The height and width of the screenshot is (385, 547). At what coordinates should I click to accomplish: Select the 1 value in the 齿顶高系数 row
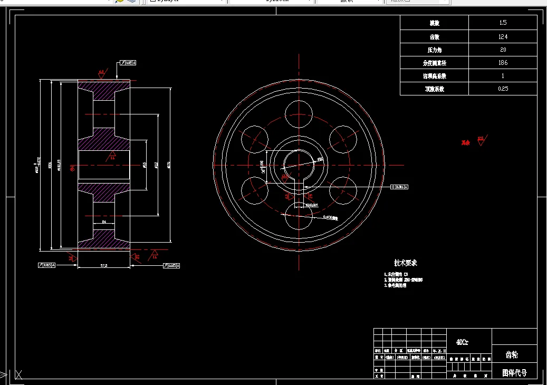(503, 75)
